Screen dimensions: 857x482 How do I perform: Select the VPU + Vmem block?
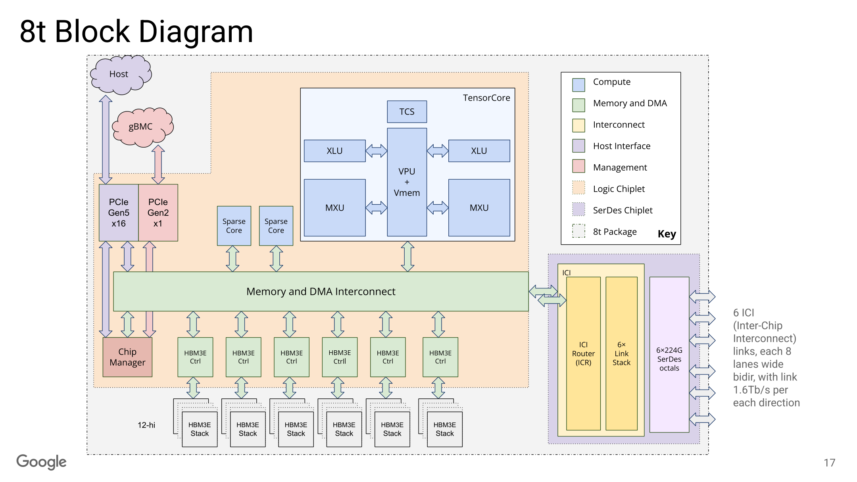click(x=407, y=182)
